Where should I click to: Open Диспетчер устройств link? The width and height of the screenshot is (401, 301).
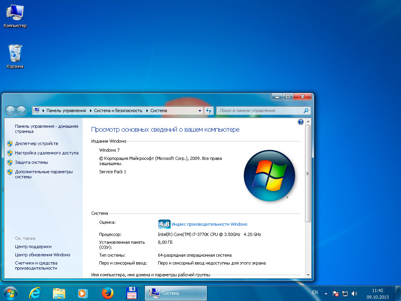[x=36, y=143]
